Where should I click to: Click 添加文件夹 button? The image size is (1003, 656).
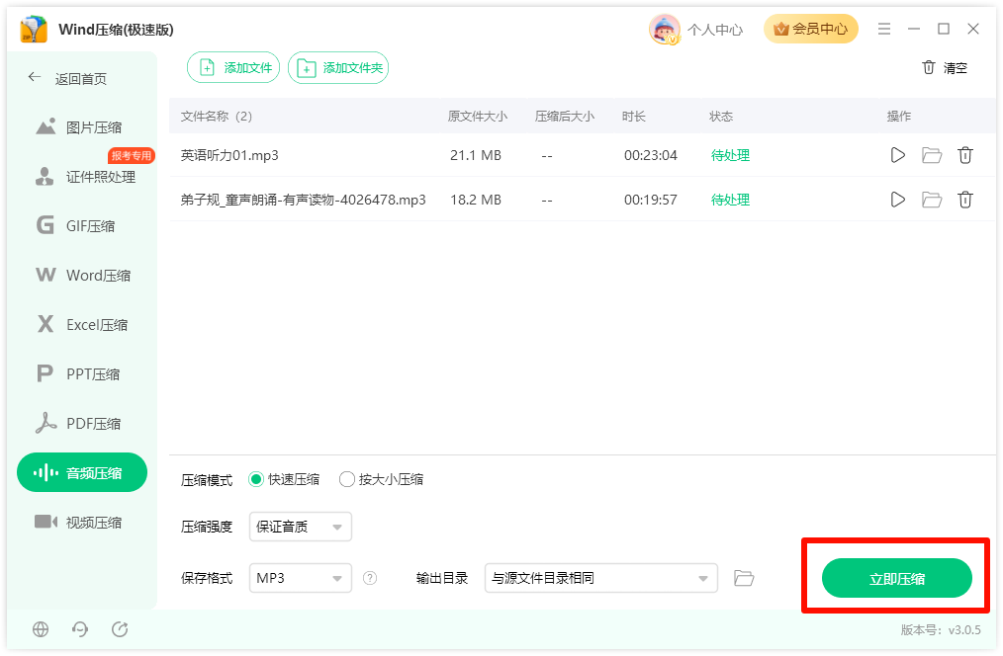tap(338, 68)
